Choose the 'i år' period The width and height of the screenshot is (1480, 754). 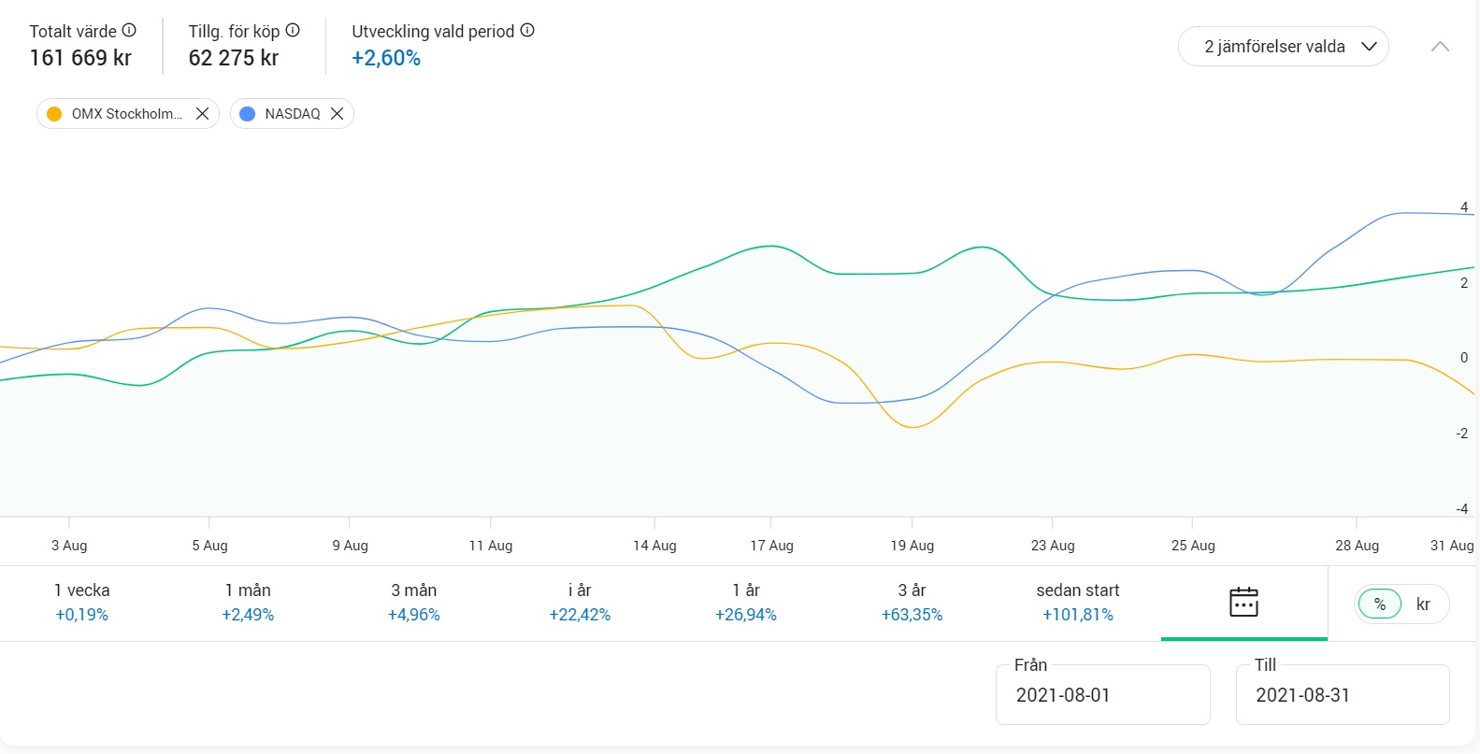(580, 602)
